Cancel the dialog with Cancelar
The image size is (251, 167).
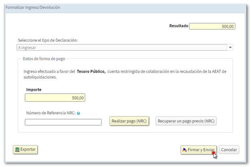point(229,150)
